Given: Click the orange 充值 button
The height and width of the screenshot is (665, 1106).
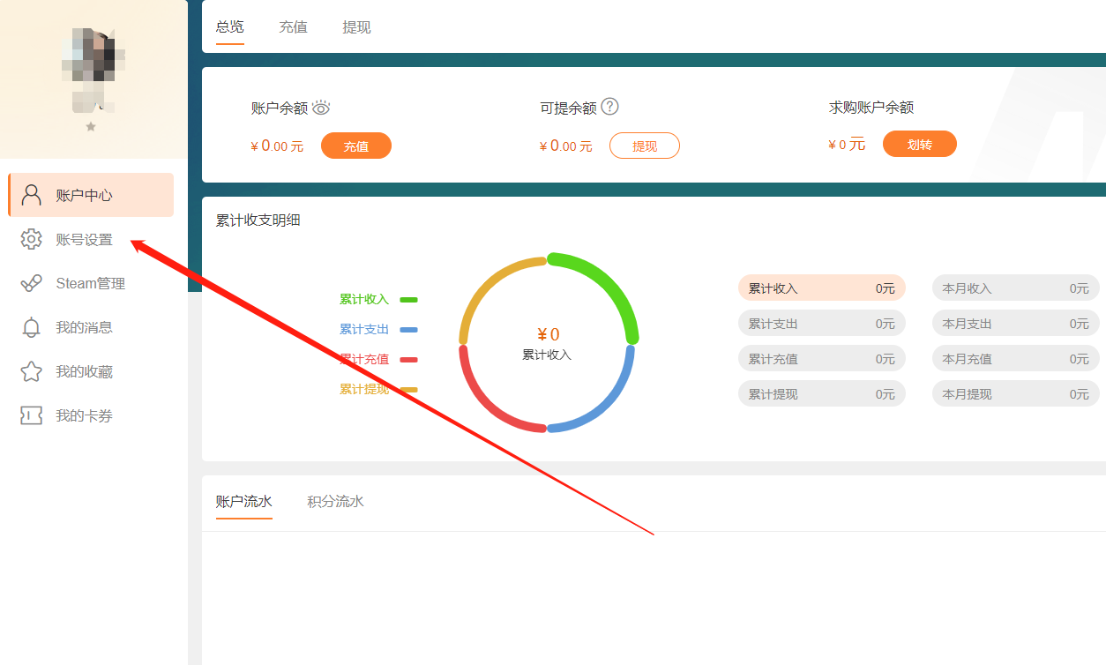Looking at the screenshot, I should pyautogui.click(x=355, y=146).
